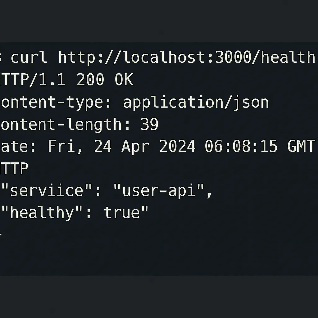Click the top dark title bar area

(159, 21)
